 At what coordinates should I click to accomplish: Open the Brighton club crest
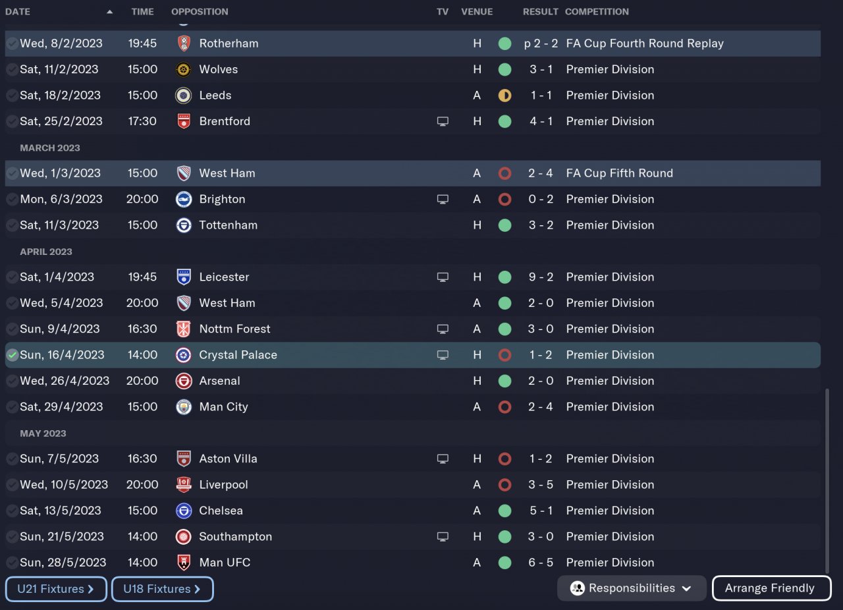(x=184, y=199)
